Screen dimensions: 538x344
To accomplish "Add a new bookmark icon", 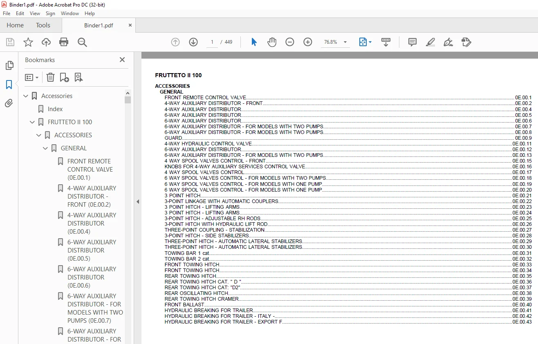I will coord(64,77).
